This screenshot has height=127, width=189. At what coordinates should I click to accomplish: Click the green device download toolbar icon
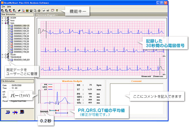19,11
